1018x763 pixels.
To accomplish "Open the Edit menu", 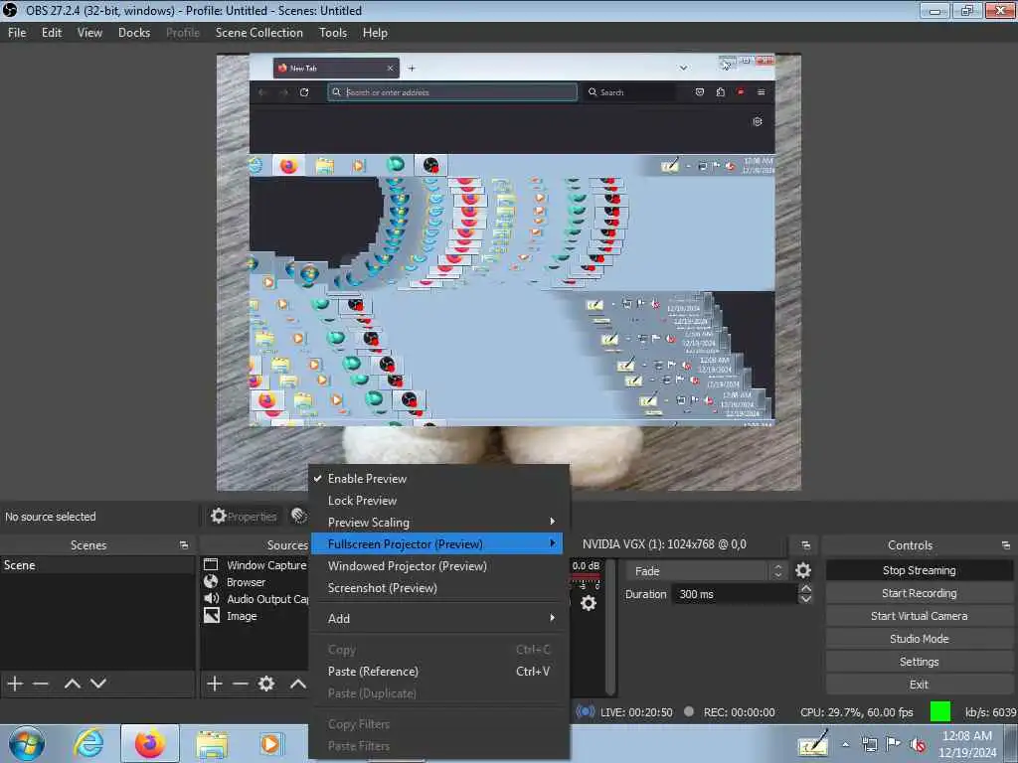I will point(52,33).
